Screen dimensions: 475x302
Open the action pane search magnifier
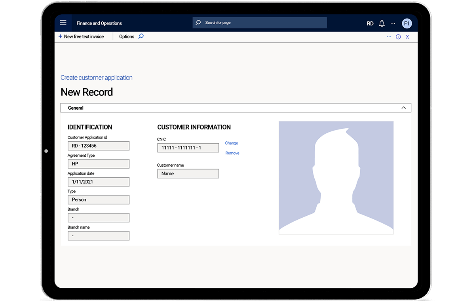142,36
